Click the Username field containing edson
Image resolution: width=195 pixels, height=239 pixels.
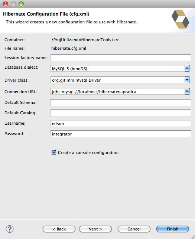(121, 123)
